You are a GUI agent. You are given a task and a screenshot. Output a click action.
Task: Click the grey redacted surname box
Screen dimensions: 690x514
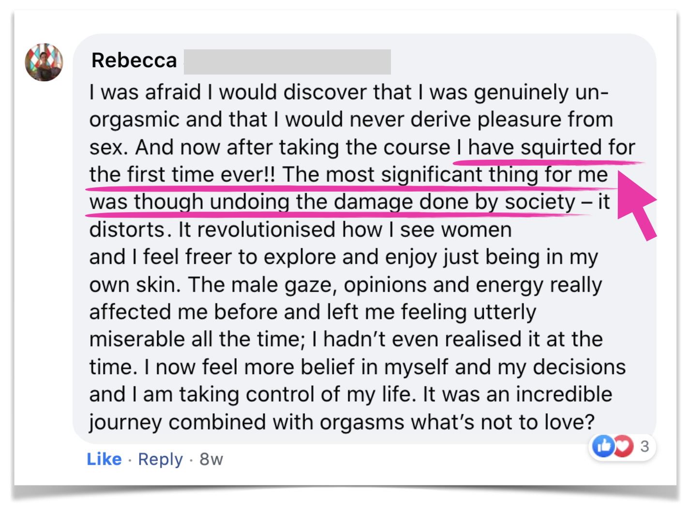pos(287,62)
